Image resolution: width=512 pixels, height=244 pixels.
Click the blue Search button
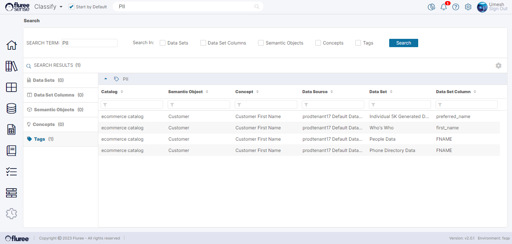tap(403, 43)
